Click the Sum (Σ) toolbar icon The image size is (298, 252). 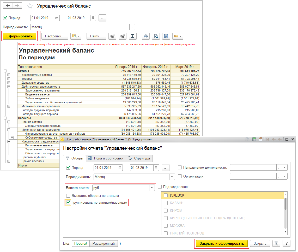pos(132,36)
